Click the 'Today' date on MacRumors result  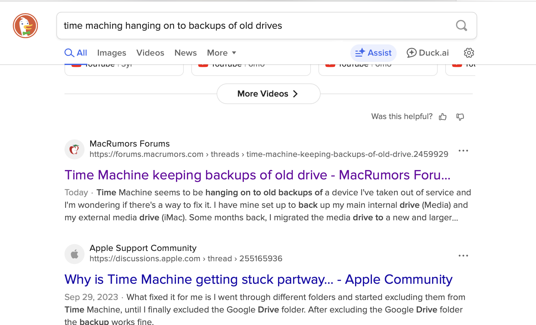click(76, 192)
